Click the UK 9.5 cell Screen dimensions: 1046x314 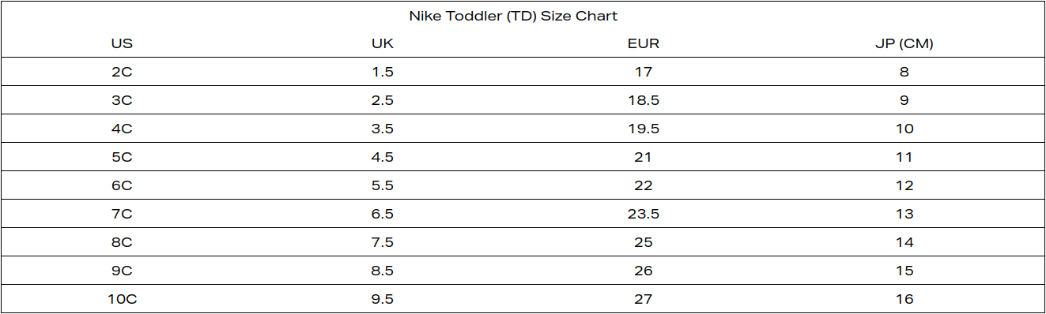click(x=383, y=299)
